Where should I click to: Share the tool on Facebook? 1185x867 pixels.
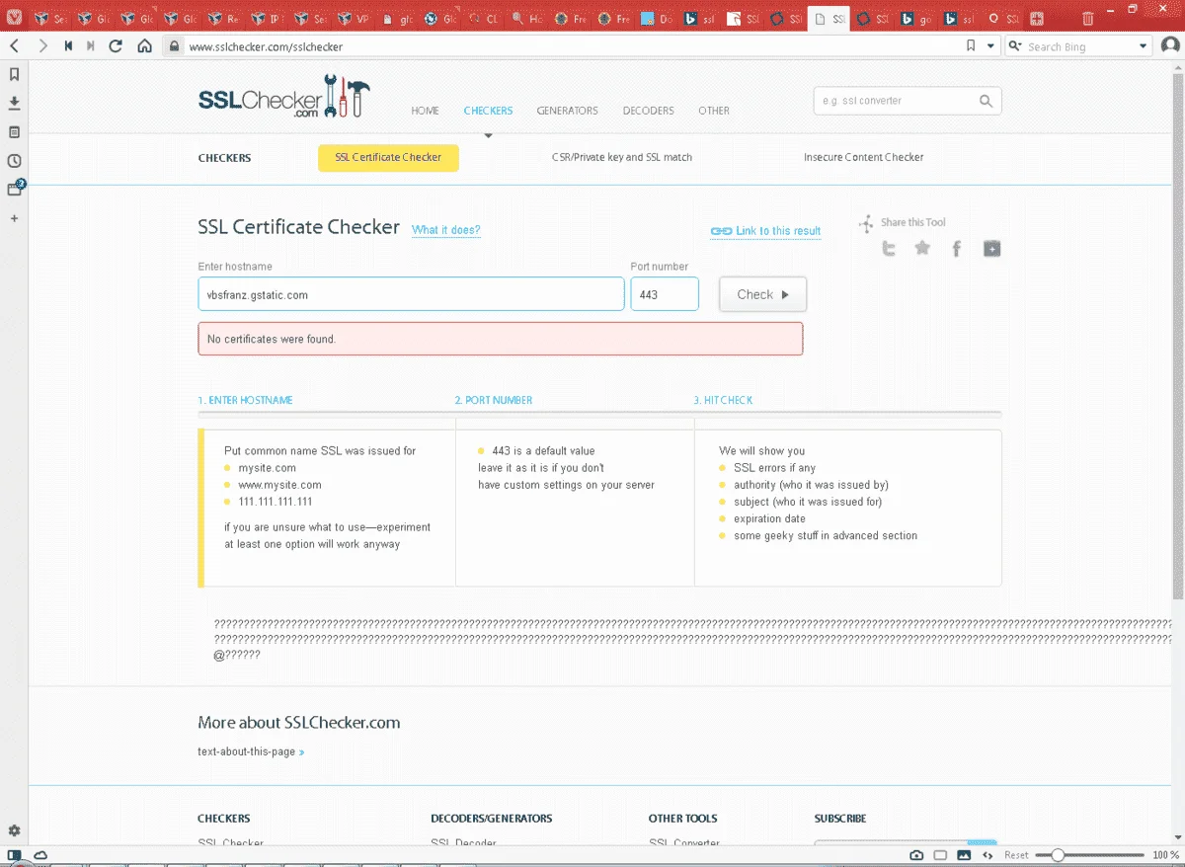(956, 249)
